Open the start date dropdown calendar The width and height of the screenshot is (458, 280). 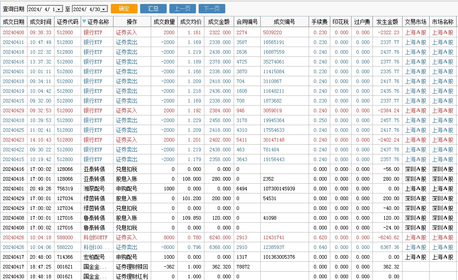pos(59,9)
